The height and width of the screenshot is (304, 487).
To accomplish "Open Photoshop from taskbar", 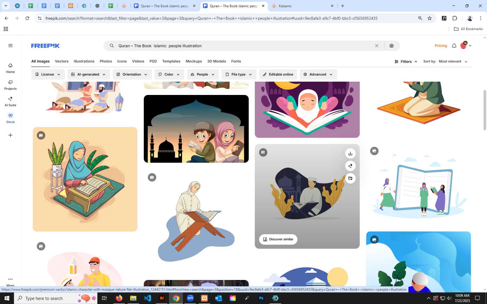I will tap(261, 298).
